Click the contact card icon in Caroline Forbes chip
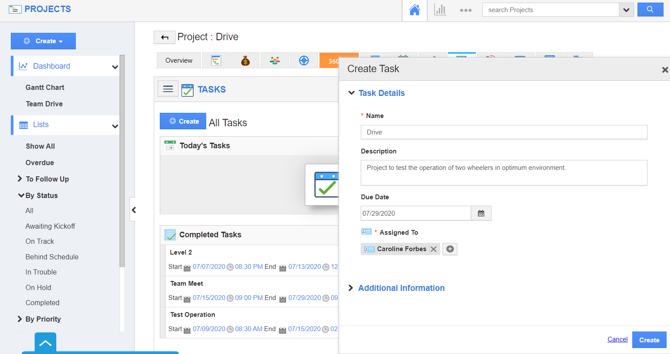Image resolution: width=670 pixels, height=354 pixels. click(x=369, y=249)
